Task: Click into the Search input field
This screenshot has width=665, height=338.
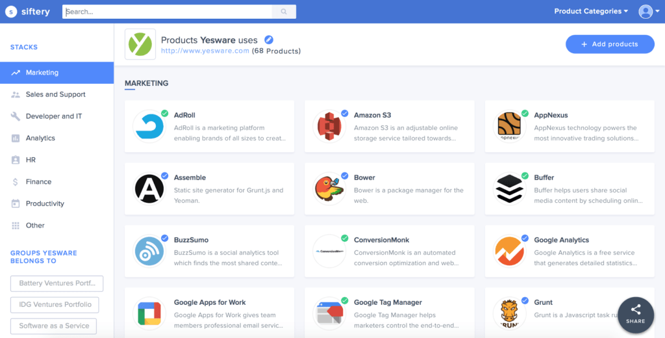Action: pos(168,12)
